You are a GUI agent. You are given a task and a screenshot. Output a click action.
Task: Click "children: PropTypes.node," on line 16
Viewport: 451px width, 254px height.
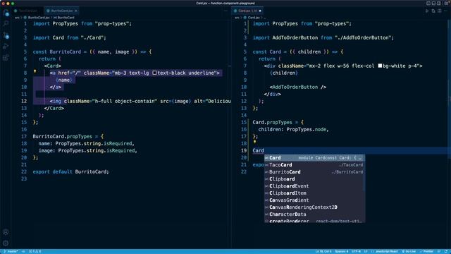[293, 129]
